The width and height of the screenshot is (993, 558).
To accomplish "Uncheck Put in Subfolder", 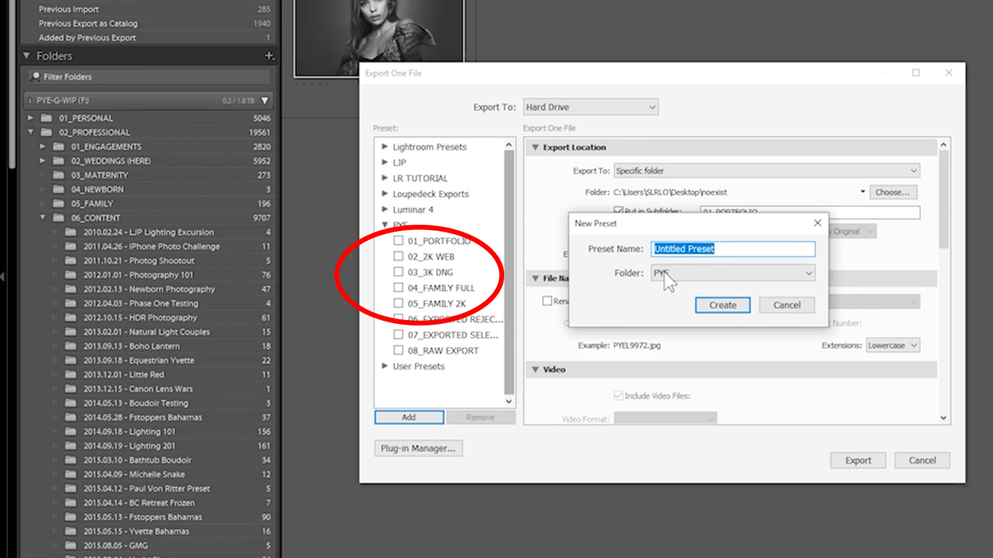I will [618, 210].
